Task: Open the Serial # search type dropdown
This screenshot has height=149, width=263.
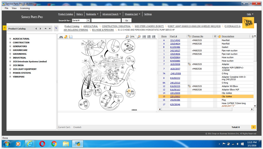Action: (88, 20)
